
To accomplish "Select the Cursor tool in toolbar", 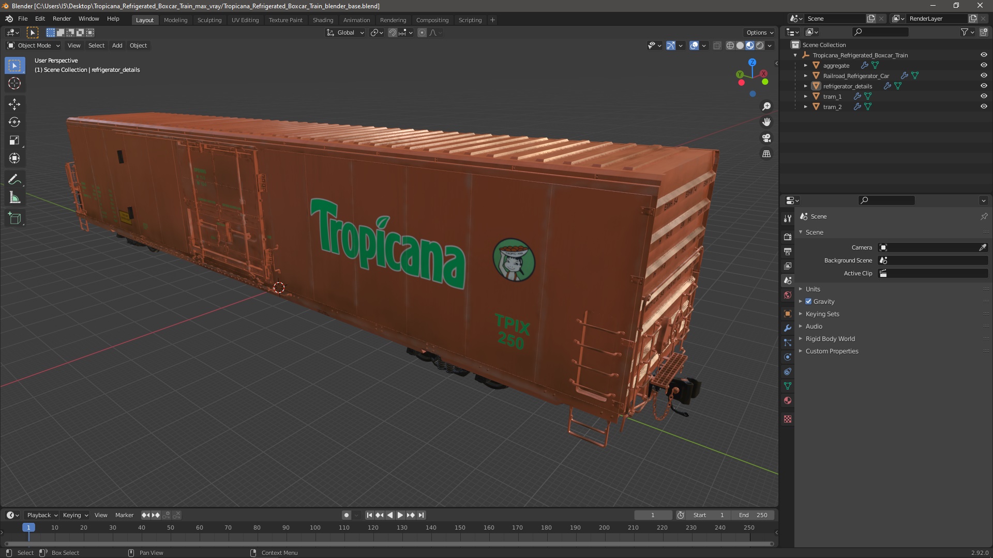I will click(14, 84).
